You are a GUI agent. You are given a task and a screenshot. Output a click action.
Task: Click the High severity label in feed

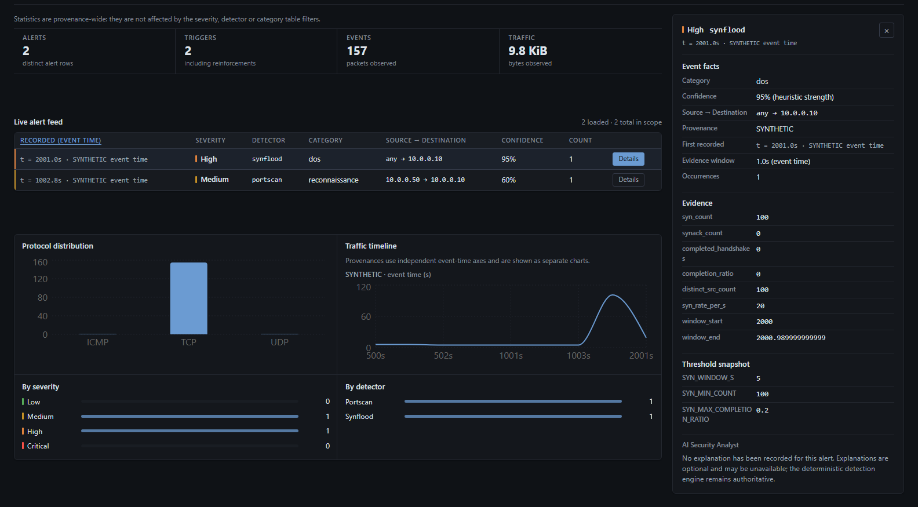209,159
